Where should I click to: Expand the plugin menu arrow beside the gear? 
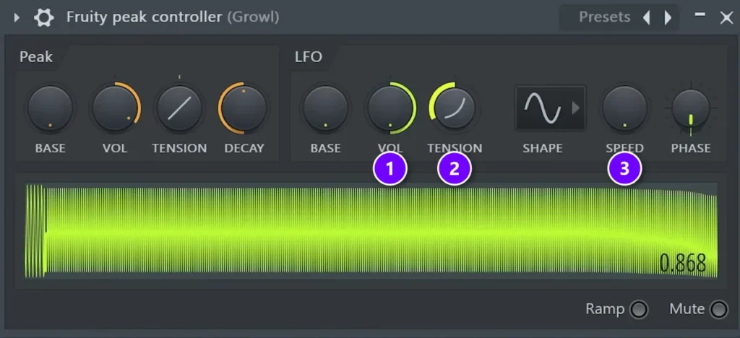click(17, 18)
